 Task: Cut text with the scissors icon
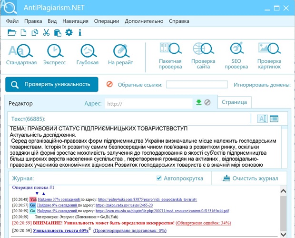(46, 32)
